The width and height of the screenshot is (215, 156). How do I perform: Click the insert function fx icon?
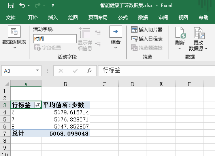pos(89,71)
